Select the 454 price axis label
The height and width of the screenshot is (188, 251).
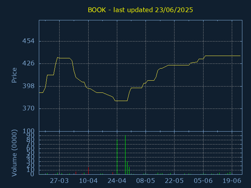(28, 41)
